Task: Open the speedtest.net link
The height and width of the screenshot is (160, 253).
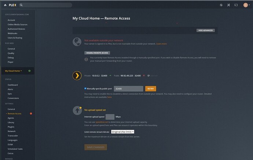Action: (x=102, y=122)
